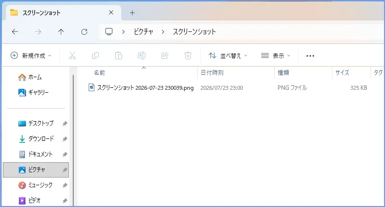The height and width of the screenshot is (207, 385).
Task: Click the Copy icon in toolbar
Action: pyautogui.click(x=95, y=55)
